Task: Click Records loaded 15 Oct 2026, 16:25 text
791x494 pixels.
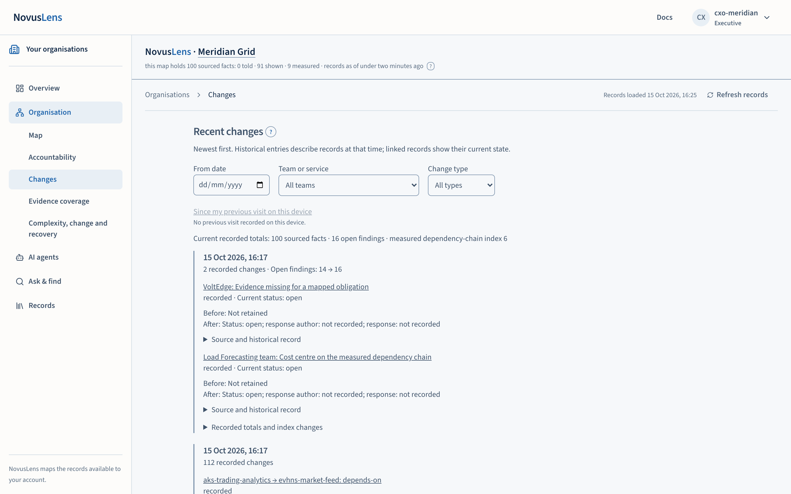Action: pyautogui.click(x=650, y=95)
